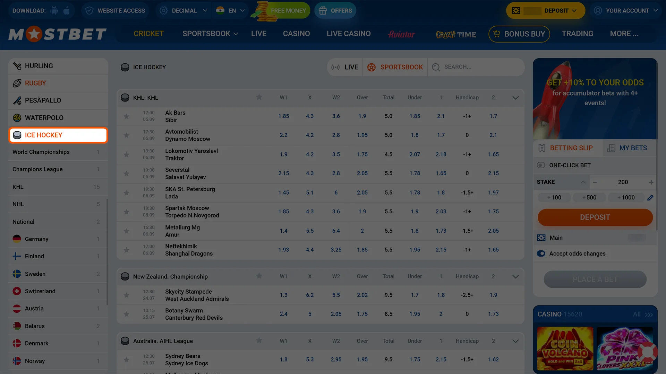The image size is (666, 374).
Task: Click the Switzerland flag icon
Action: click(17, 291)
